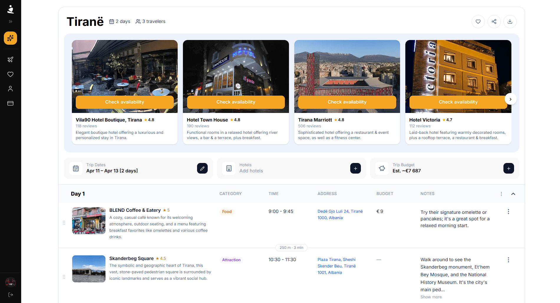
Task: Open the favorites heart icon in sidebar
Action: (10, 74)
